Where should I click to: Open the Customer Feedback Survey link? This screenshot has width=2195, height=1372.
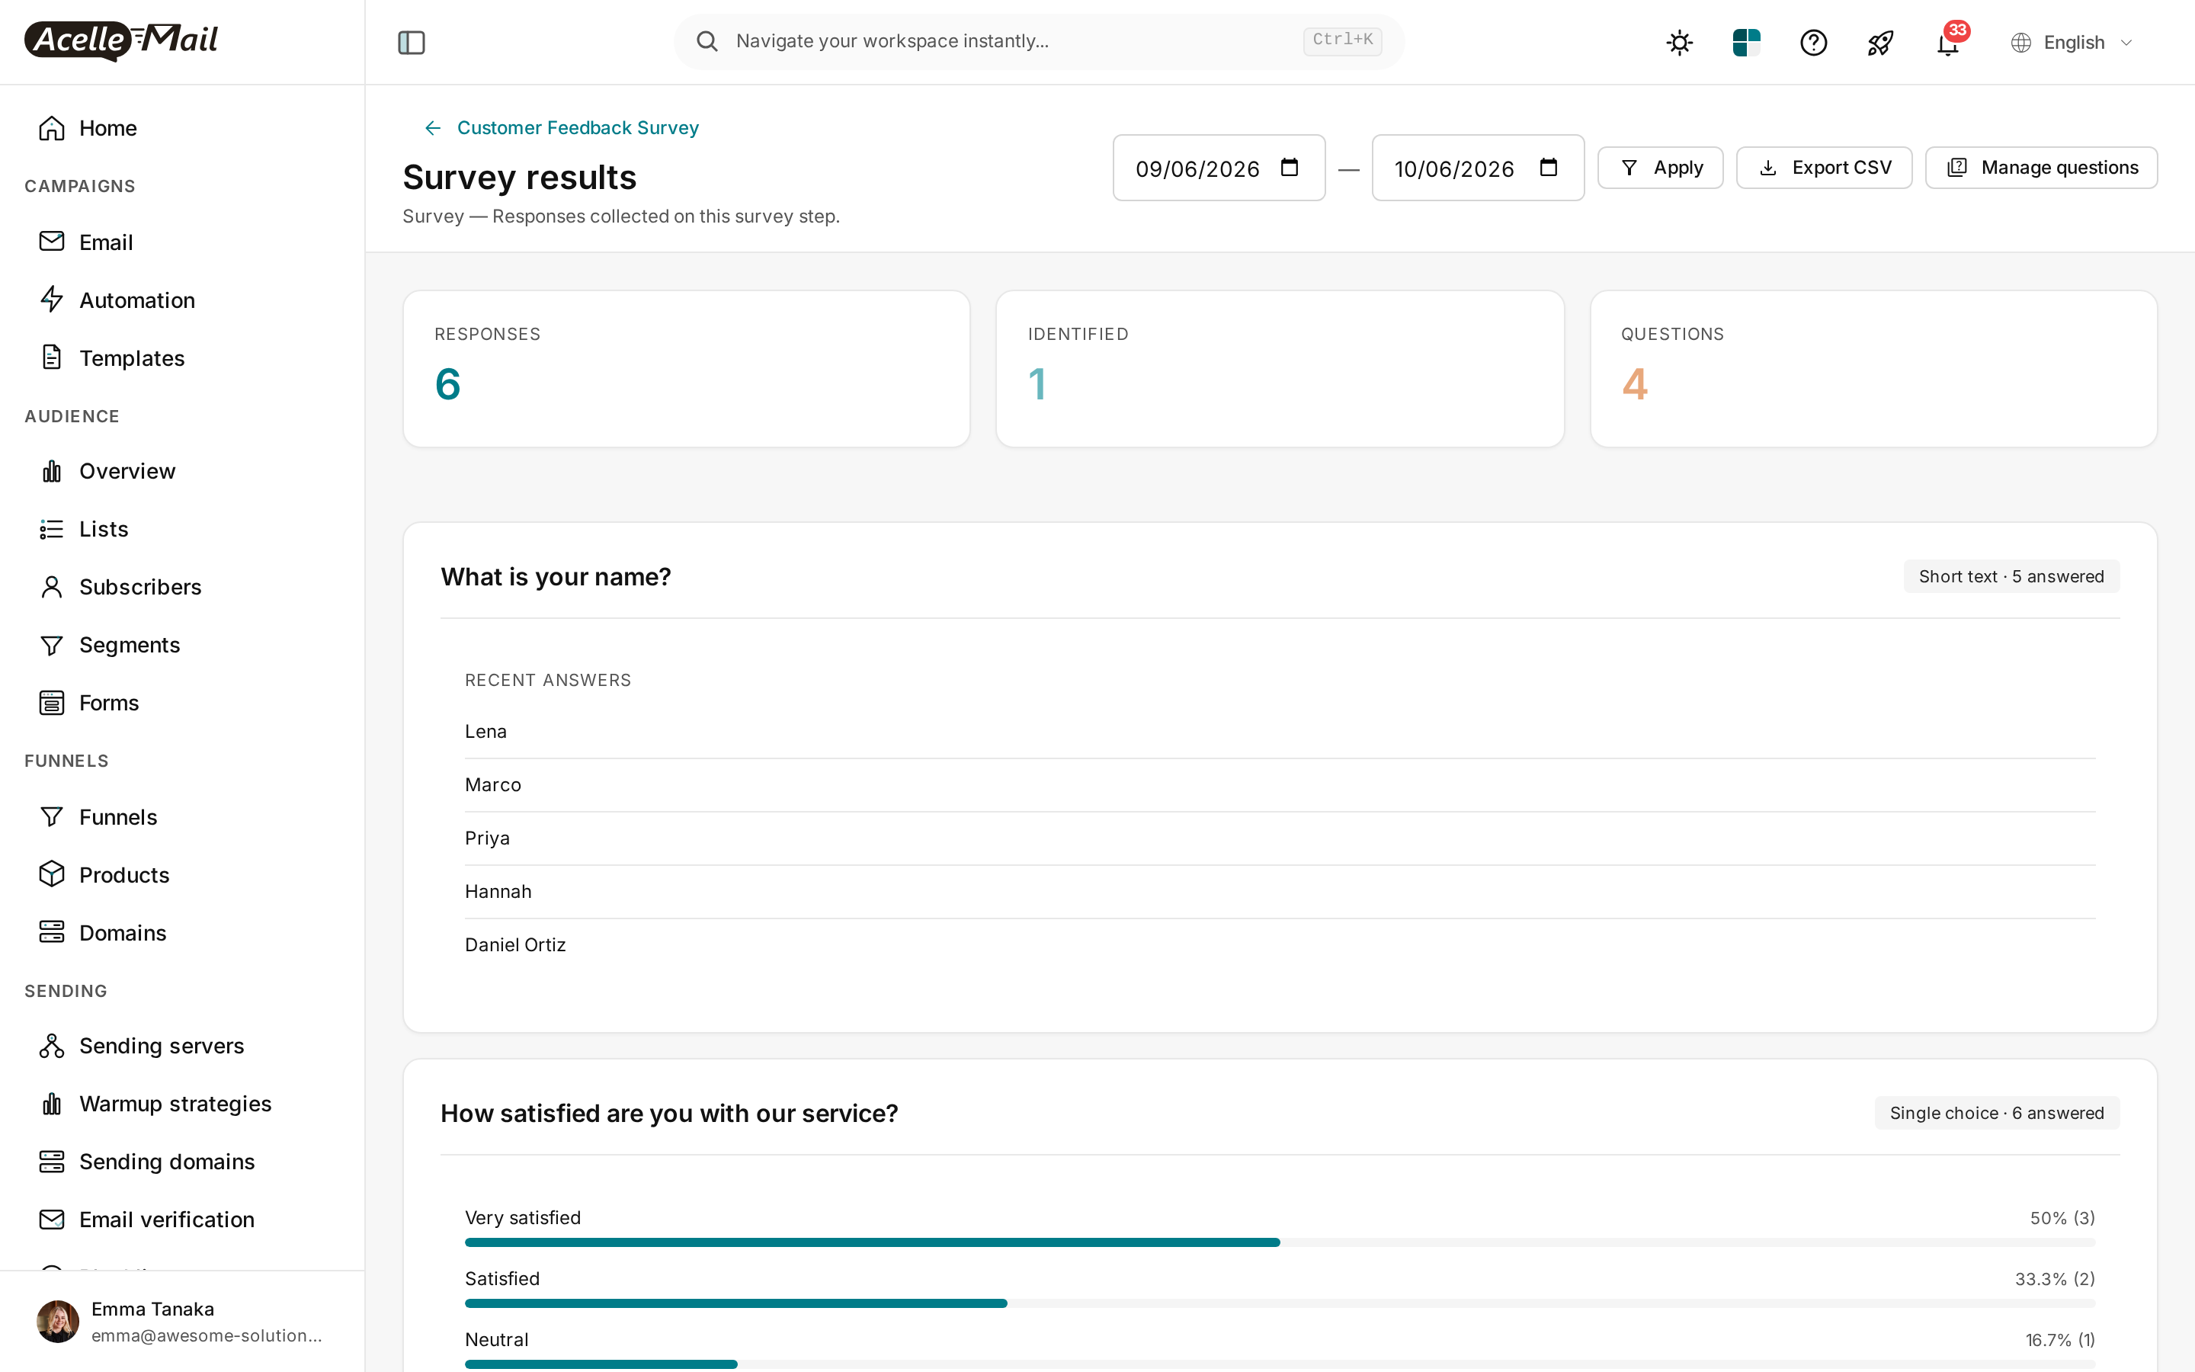[578, 128]
